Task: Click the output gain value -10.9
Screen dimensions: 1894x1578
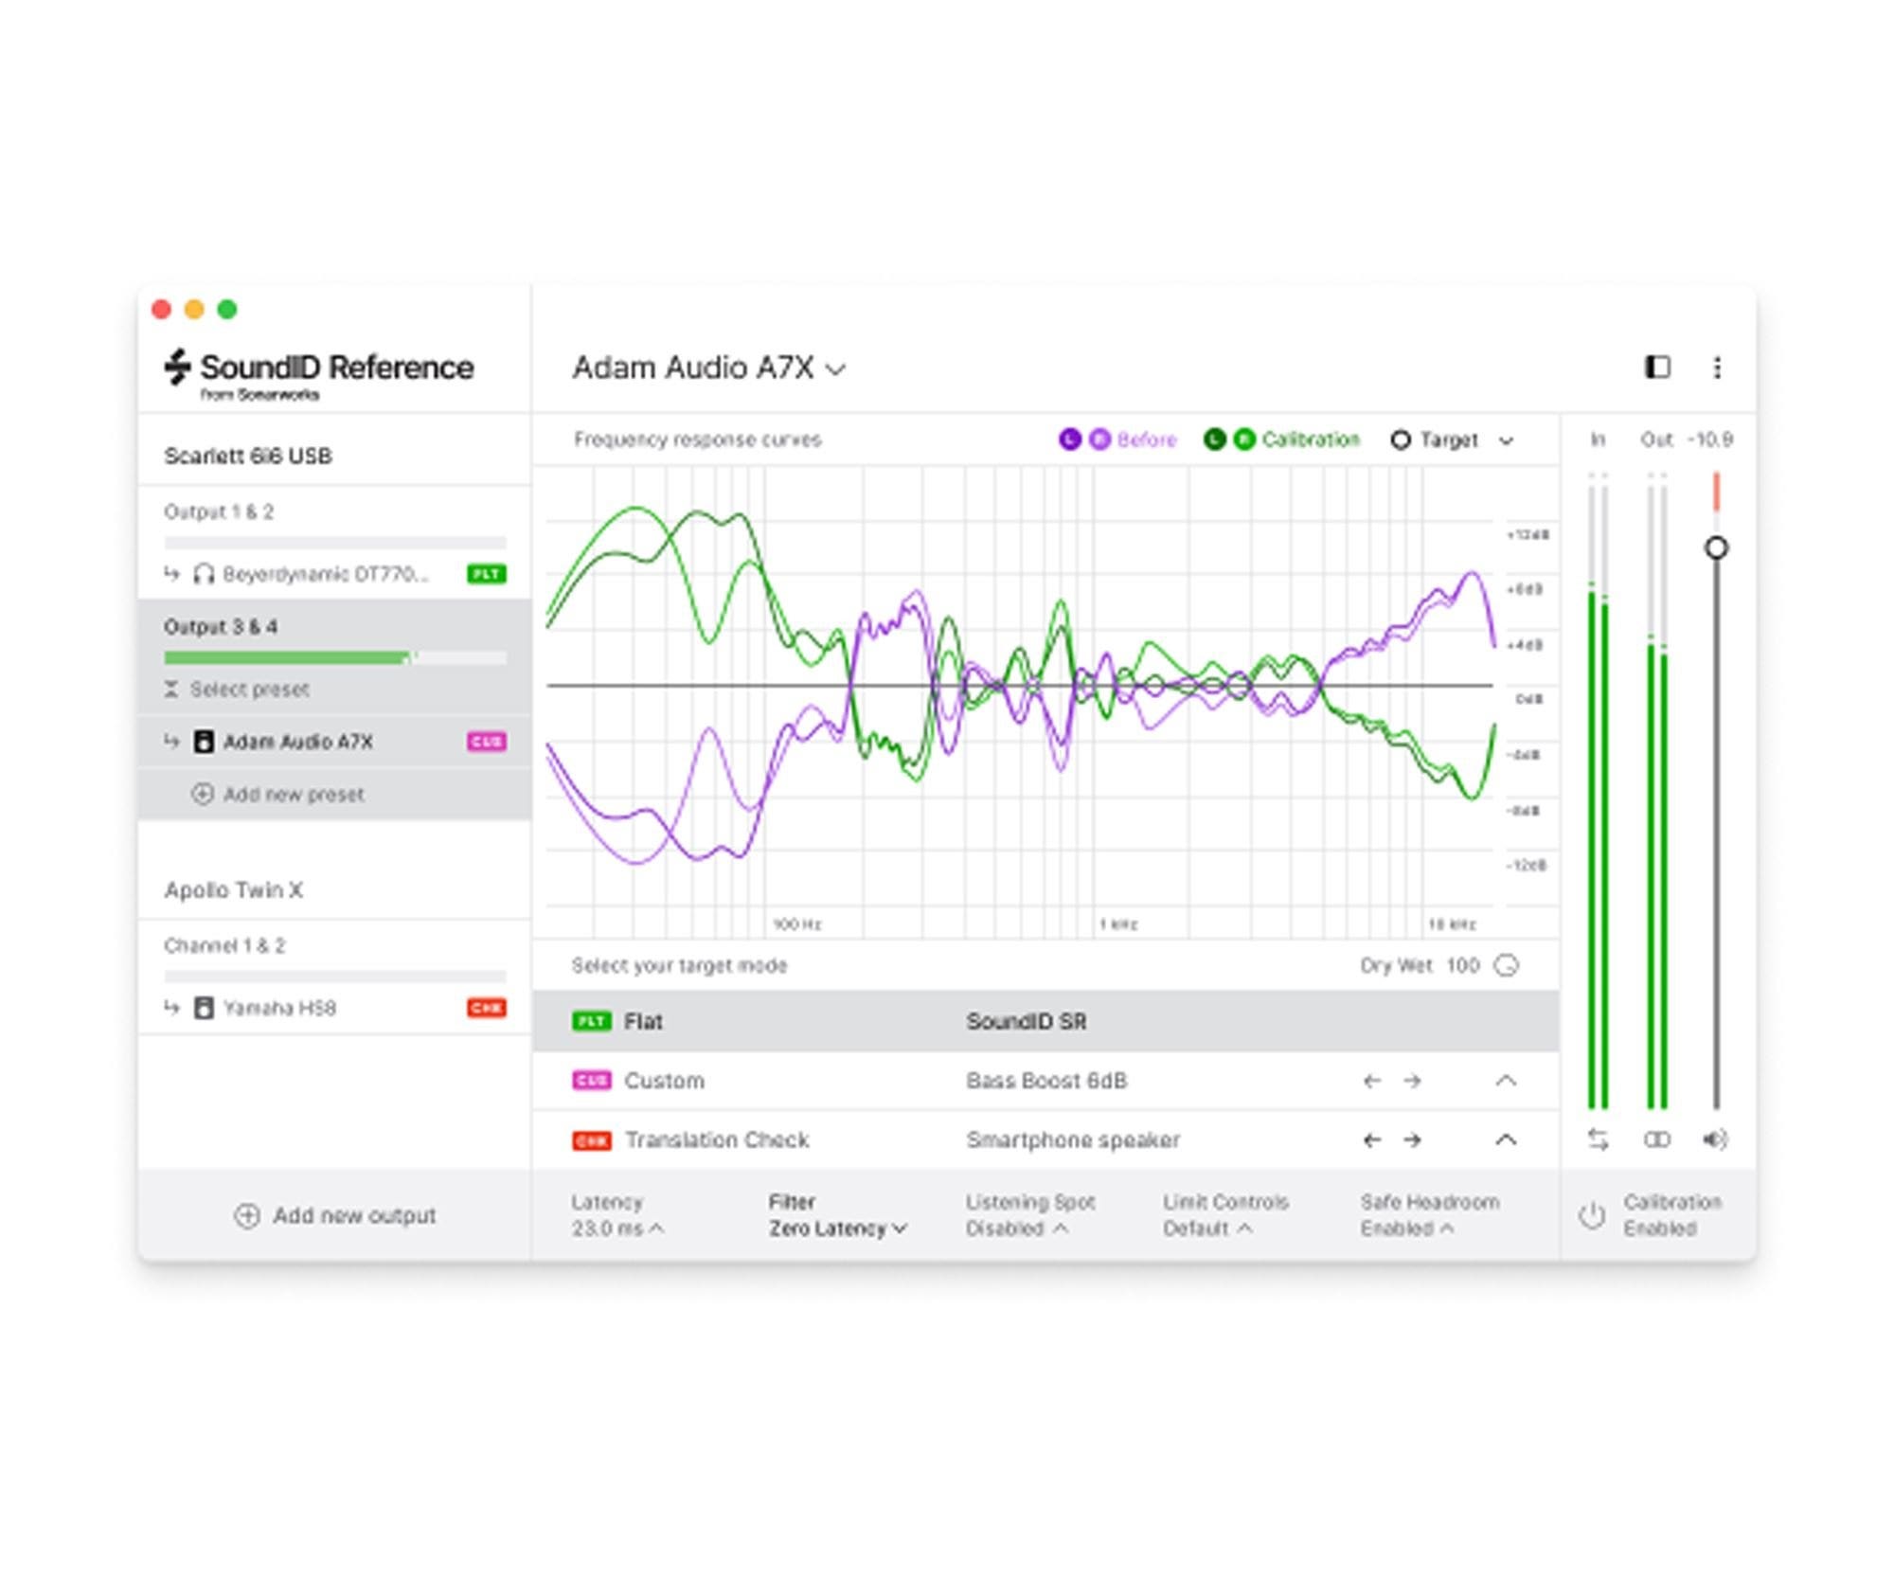Action: (x=1709, y=439)
